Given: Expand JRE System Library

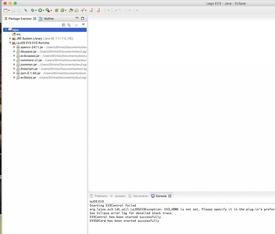Looking at the screenshot, I should click(x=10, y=38).
